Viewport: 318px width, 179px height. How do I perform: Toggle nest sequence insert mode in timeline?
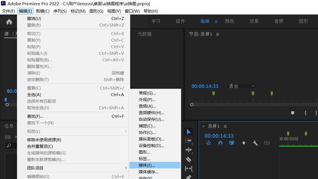208,143
